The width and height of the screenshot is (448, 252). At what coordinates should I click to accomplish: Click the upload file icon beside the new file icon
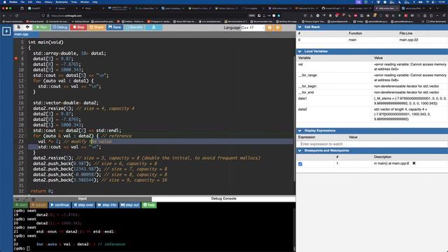27,27
